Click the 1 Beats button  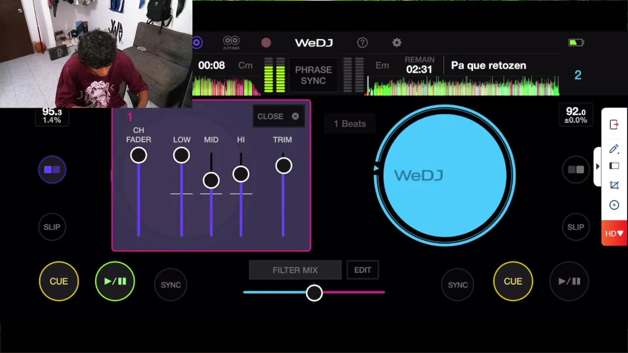point(350,124)
